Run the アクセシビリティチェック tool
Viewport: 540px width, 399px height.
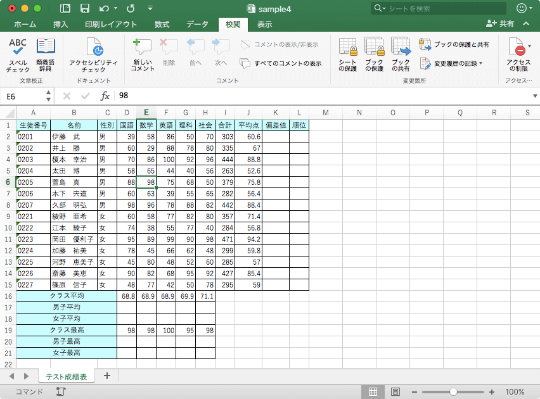click(93, 55)
